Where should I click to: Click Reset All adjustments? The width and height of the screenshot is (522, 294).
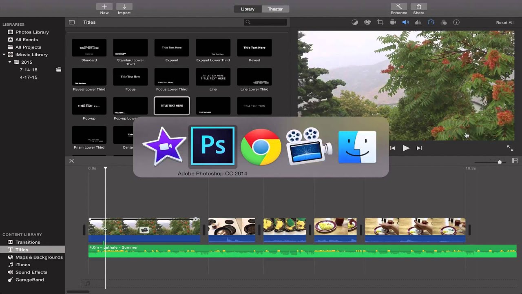coord(504,22)
